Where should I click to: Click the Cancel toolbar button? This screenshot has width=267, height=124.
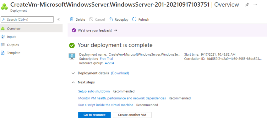point(97,19)
